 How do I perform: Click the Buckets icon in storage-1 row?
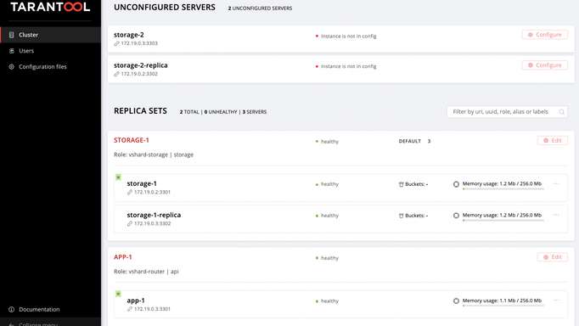pos(401,184)
